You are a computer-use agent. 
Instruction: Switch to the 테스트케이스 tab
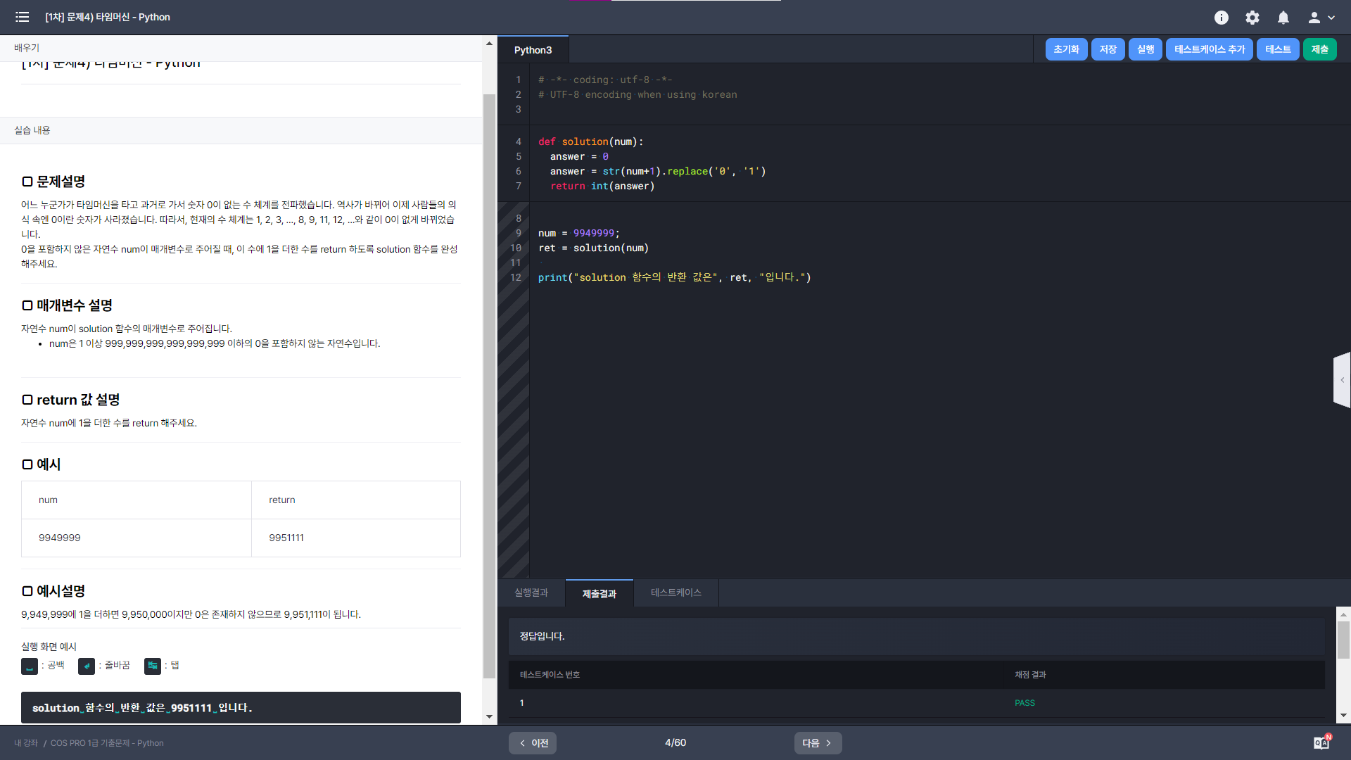pos(676,593)
